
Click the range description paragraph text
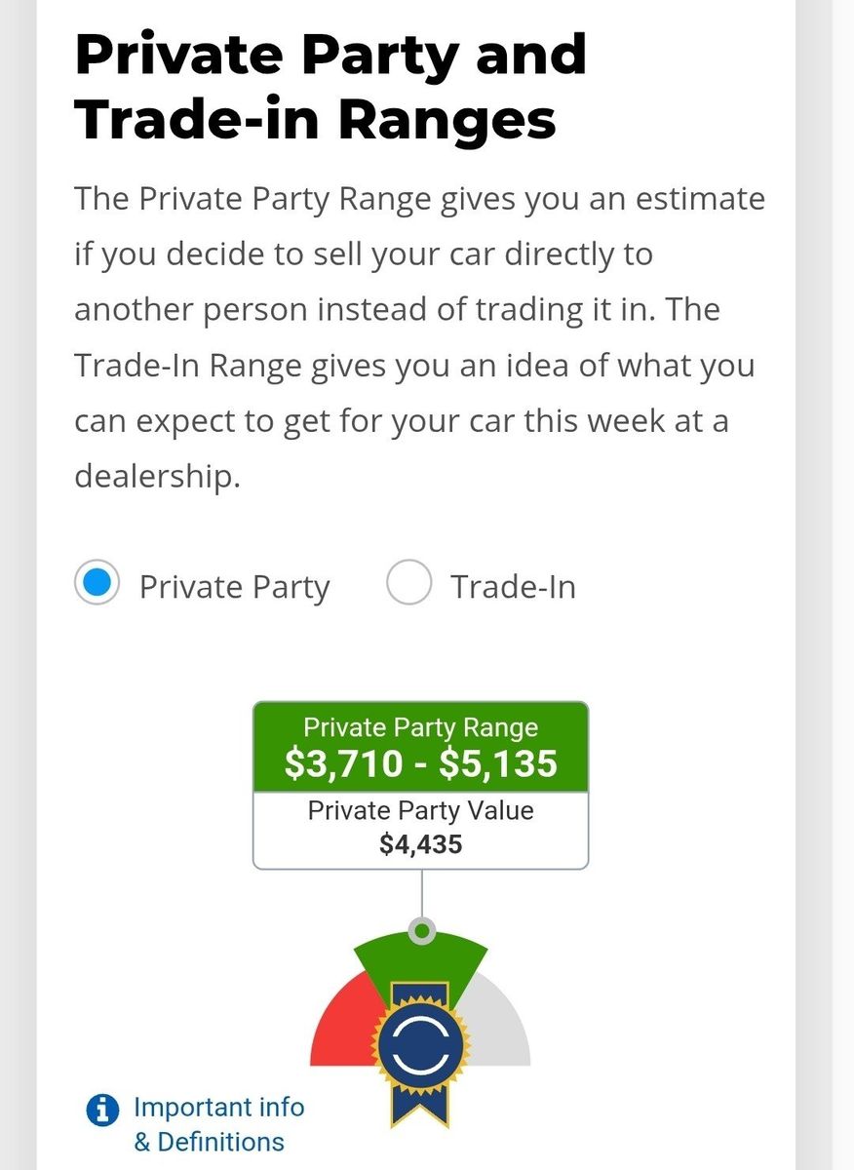point(420,337)
